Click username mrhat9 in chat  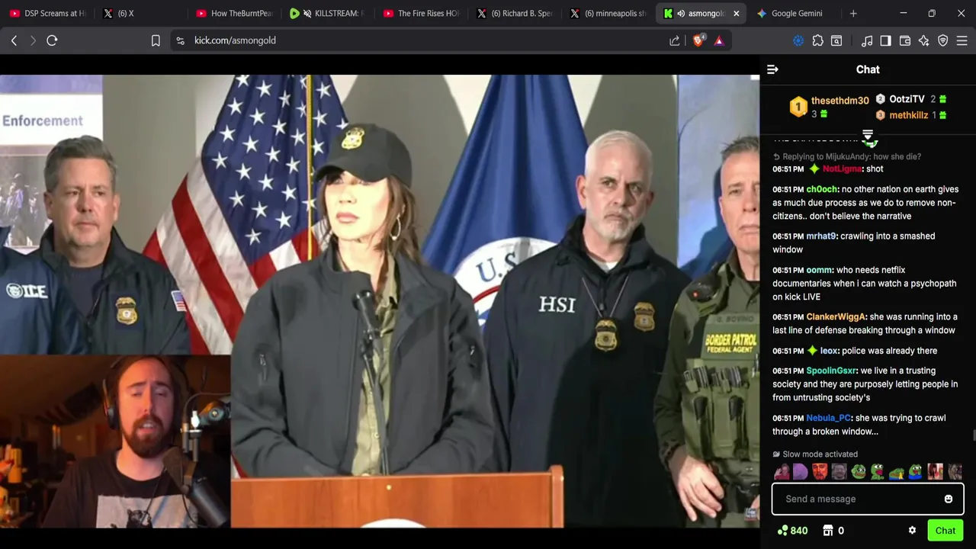point(821,236)
